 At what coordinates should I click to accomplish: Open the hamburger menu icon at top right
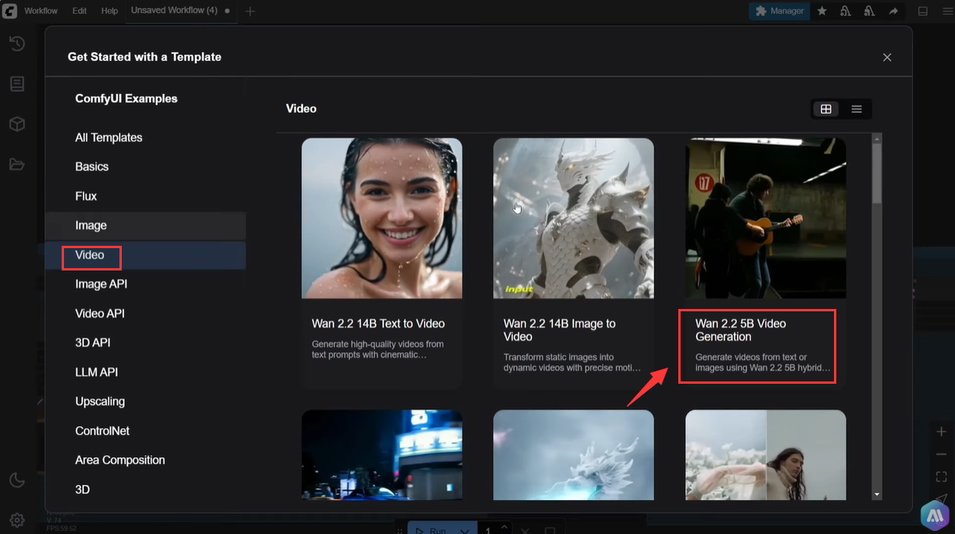(x=947, y=11)
